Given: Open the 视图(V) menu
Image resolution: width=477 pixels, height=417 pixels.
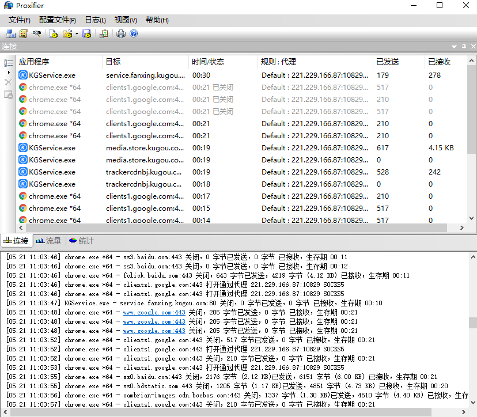Looking at the screenshot, I should (126, 20).
